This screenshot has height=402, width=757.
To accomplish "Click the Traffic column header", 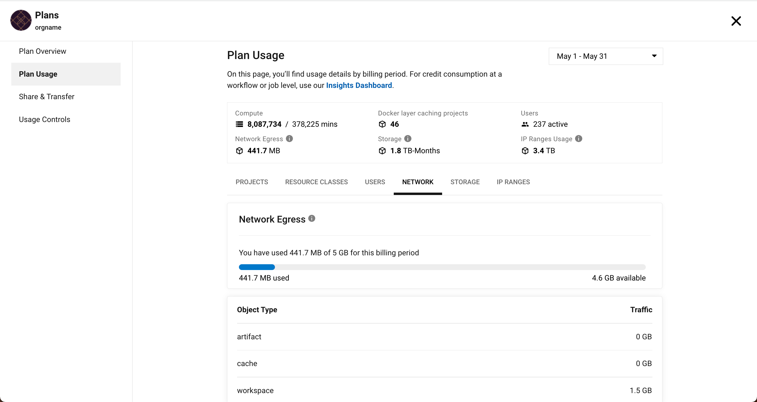I will point(641,310).
